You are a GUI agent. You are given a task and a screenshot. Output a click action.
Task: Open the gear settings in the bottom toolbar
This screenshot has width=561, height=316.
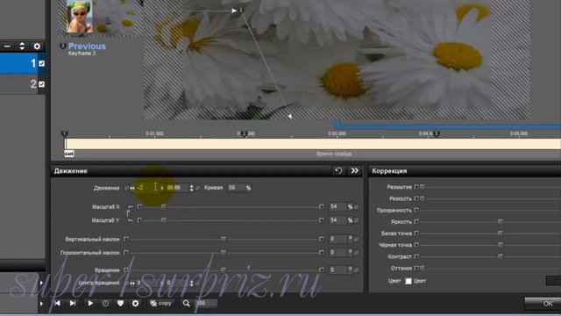click(x=135, y=304)
